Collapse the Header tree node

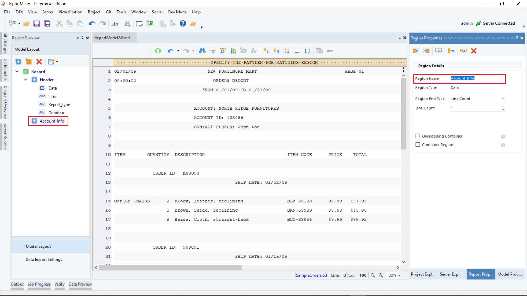26,80
